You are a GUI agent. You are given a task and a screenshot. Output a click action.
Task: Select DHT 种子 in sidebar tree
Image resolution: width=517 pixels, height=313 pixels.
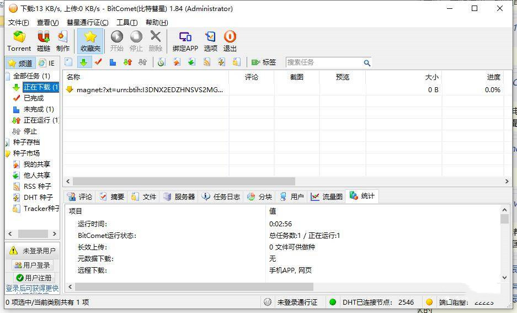[38, 197]
